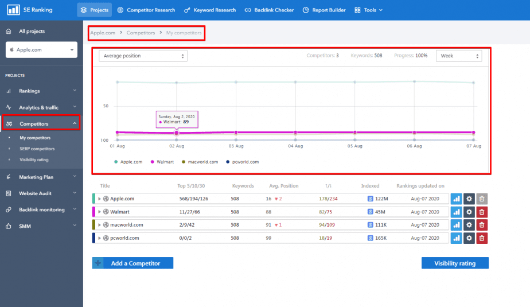Delete the Walmart competitor
This screenshot has height=307, width=530.
click(x=482, y=212)
